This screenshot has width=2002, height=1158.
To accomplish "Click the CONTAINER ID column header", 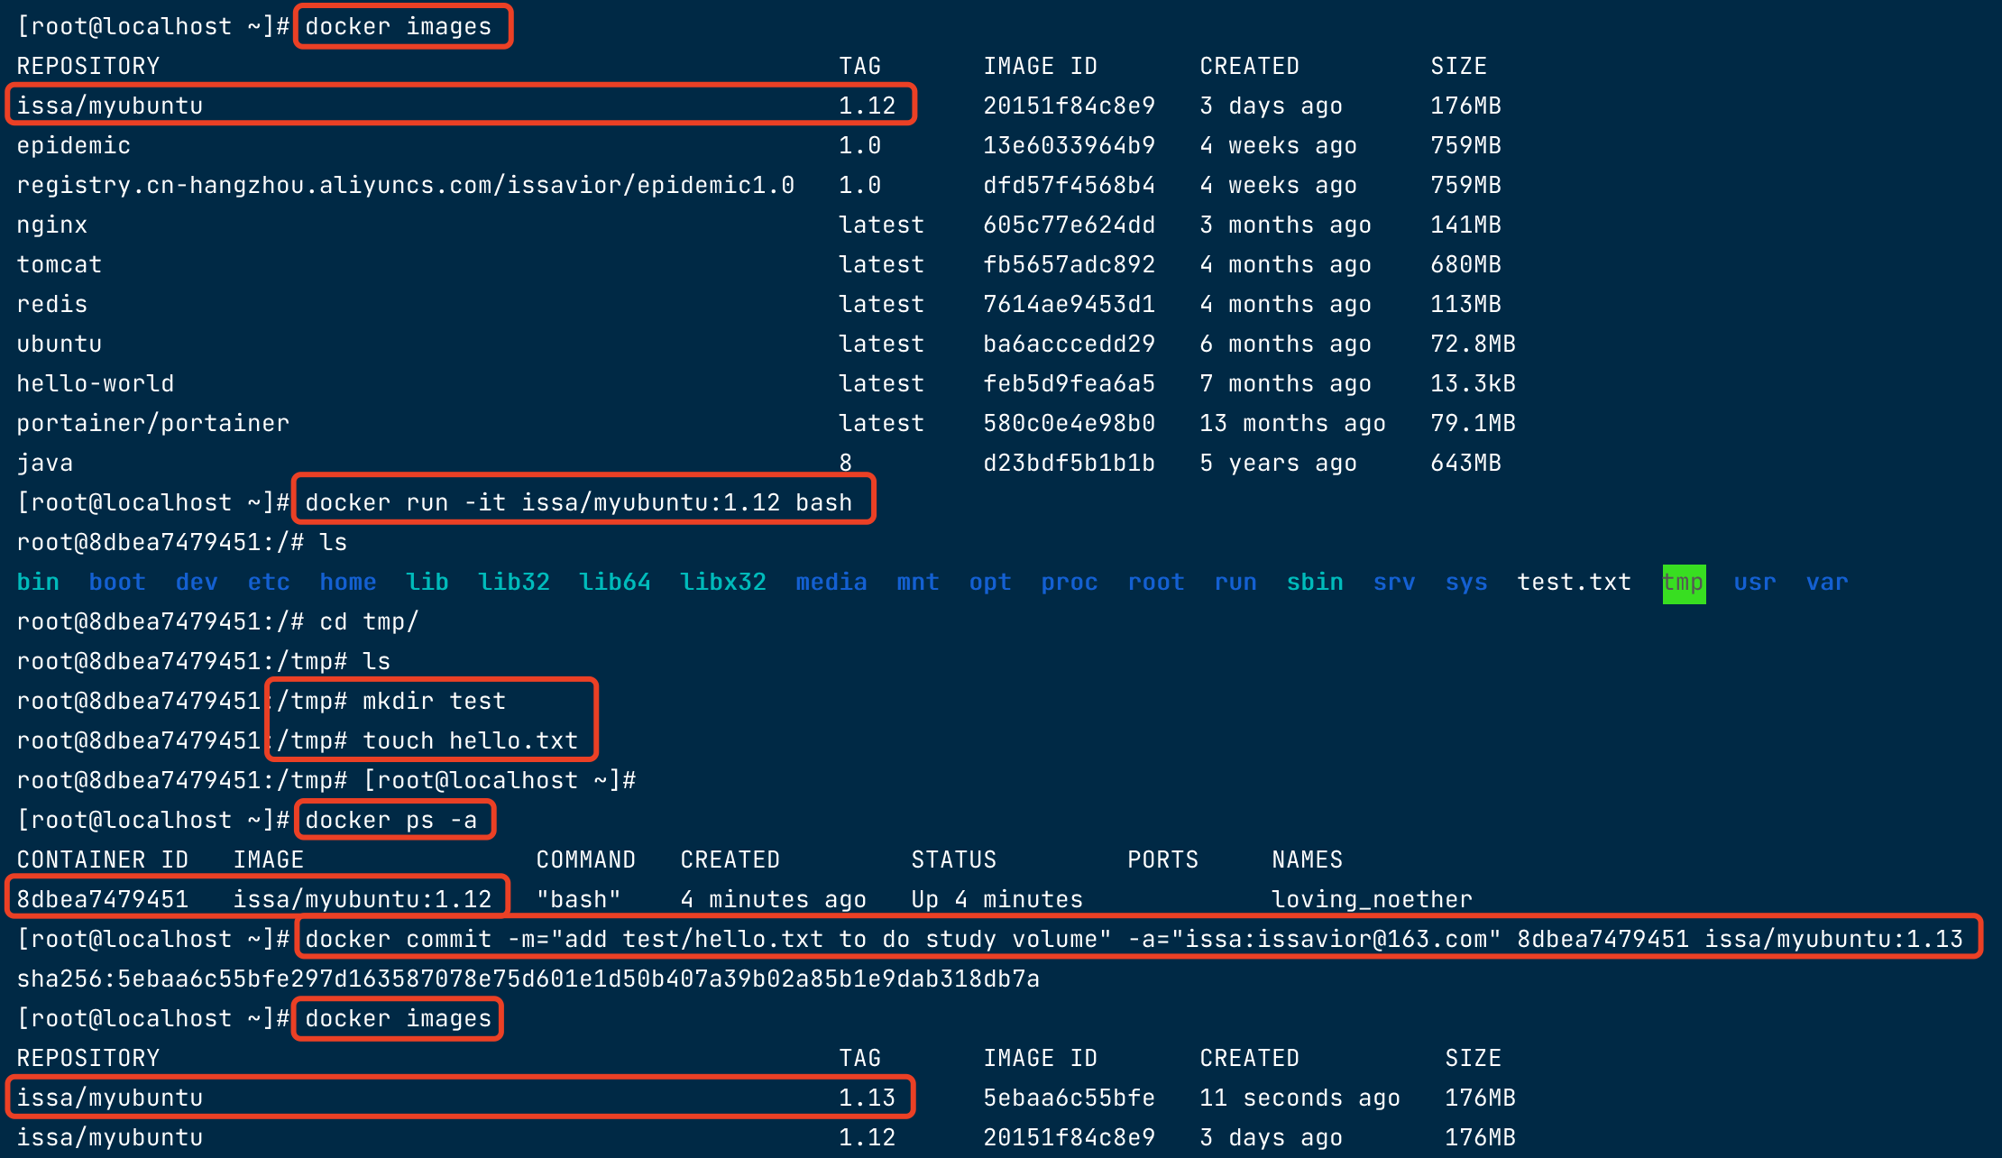I will (103, 859).
